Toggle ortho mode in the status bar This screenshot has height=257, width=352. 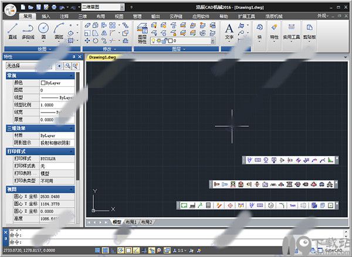point(113,251)
